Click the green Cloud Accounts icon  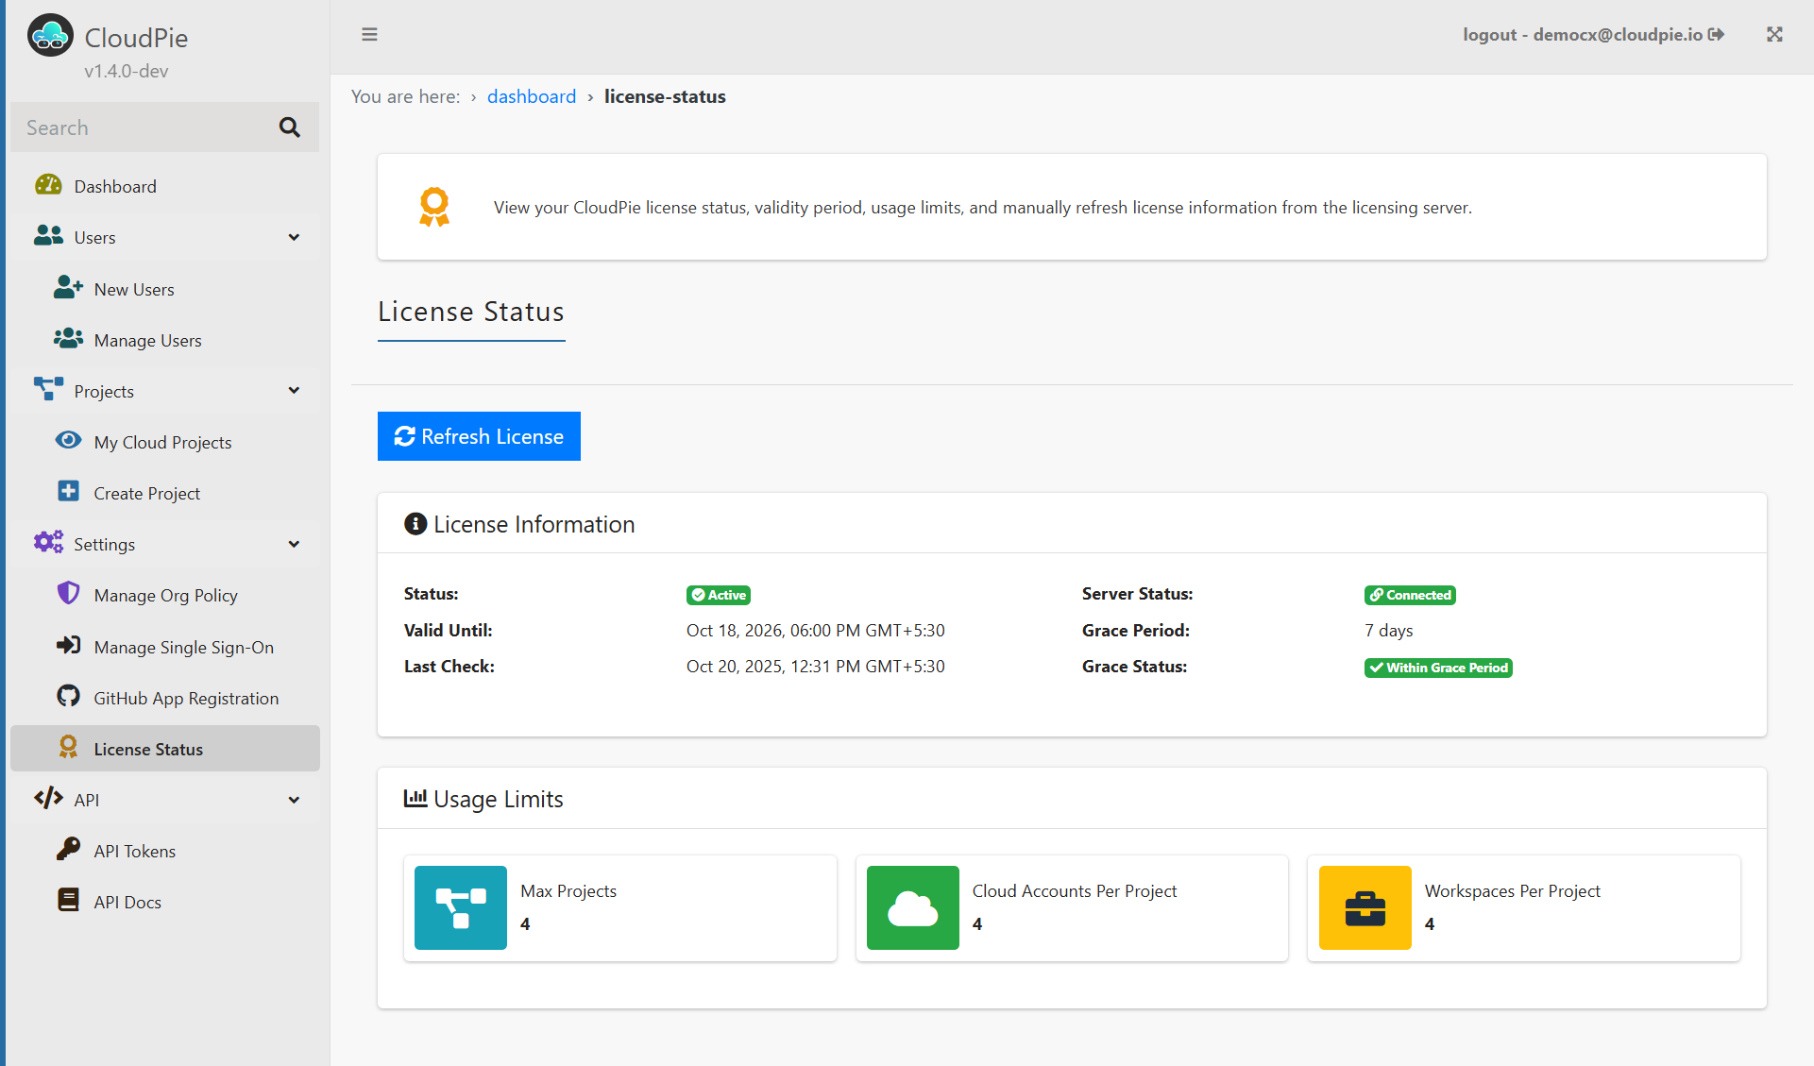pos(912,907)
